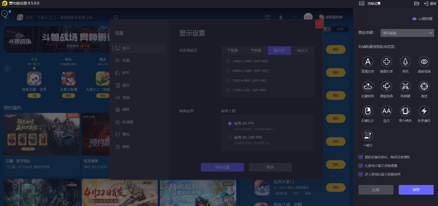The height and width of the screenshot is (206, 438).
Task: Switch to 超宽屏 resolution tab
Action: [x=279, y=50]
